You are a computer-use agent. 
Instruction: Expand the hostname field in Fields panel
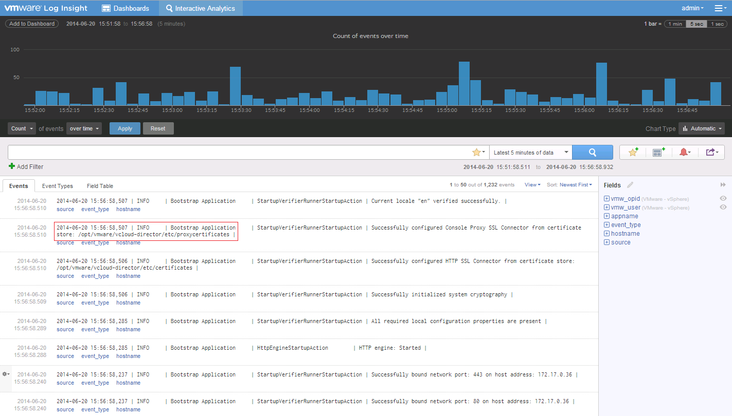(606, 234)
